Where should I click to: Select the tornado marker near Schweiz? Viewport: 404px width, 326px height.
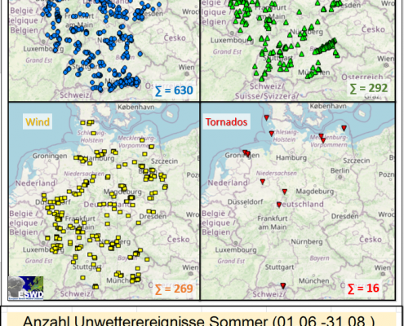(283, 286)
